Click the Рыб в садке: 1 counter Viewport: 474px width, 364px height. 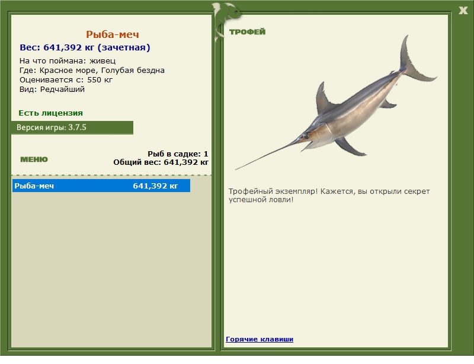coord(178,154)
